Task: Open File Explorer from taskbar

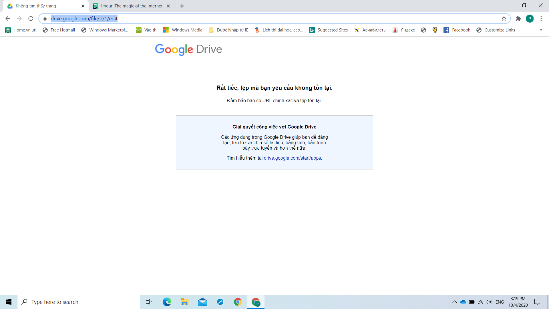Action: tap(184, 302)
